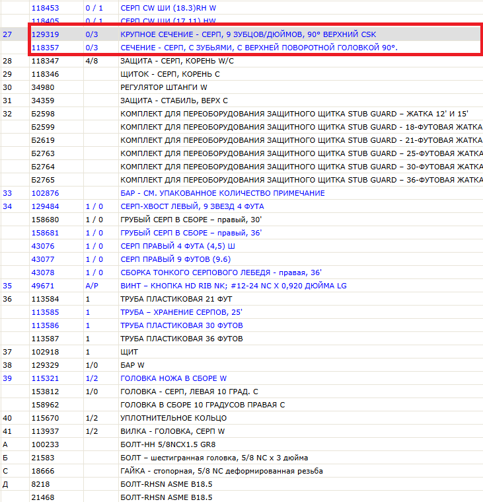Open part 49671 ВИНТ link
Viewport: 483px width, 502px height.
tap(43, 286)
